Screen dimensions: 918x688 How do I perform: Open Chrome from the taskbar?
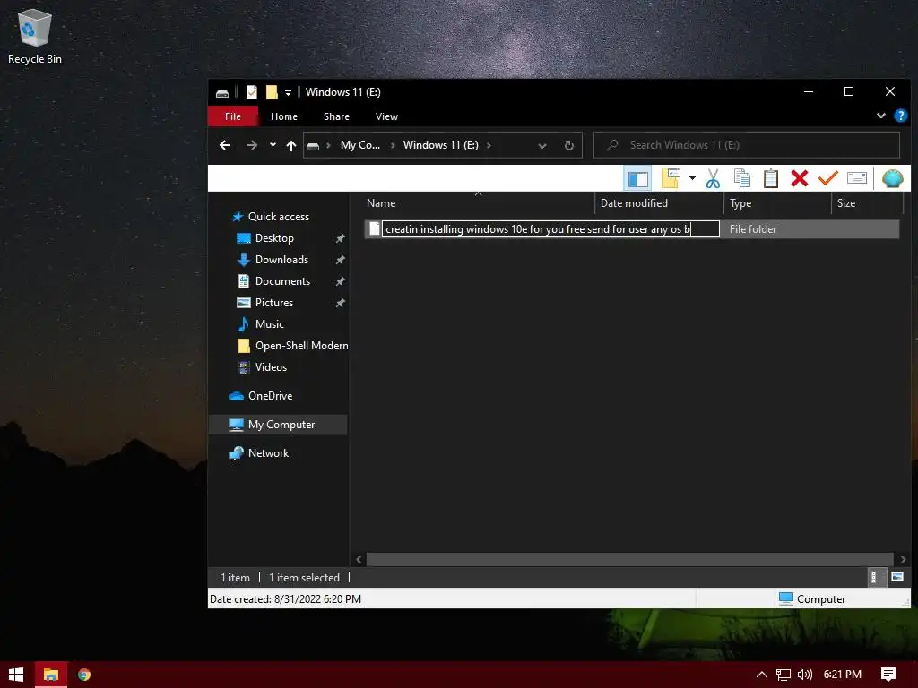84,675
